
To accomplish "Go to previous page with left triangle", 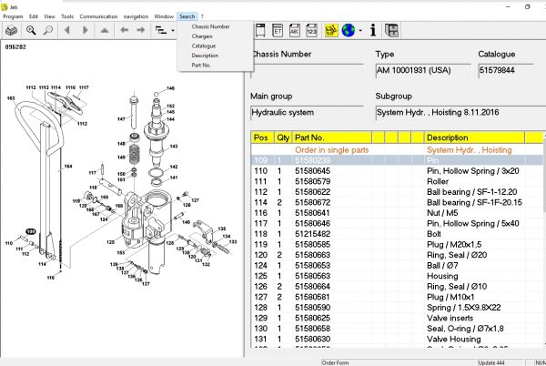I will pos(67,31).
